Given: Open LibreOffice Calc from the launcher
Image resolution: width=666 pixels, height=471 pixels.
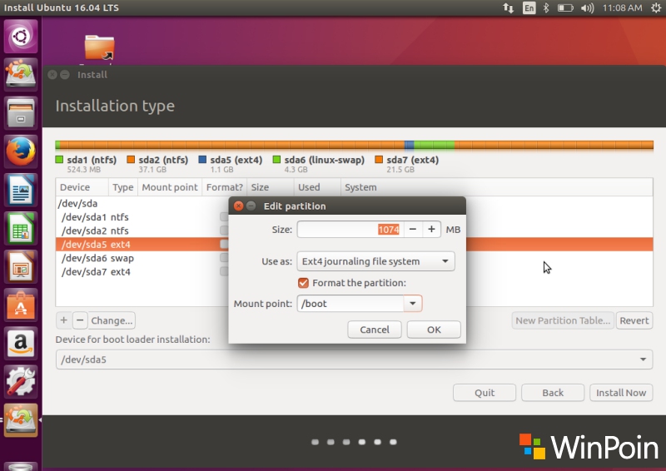Looking at the screenshot, I should 20,228.
